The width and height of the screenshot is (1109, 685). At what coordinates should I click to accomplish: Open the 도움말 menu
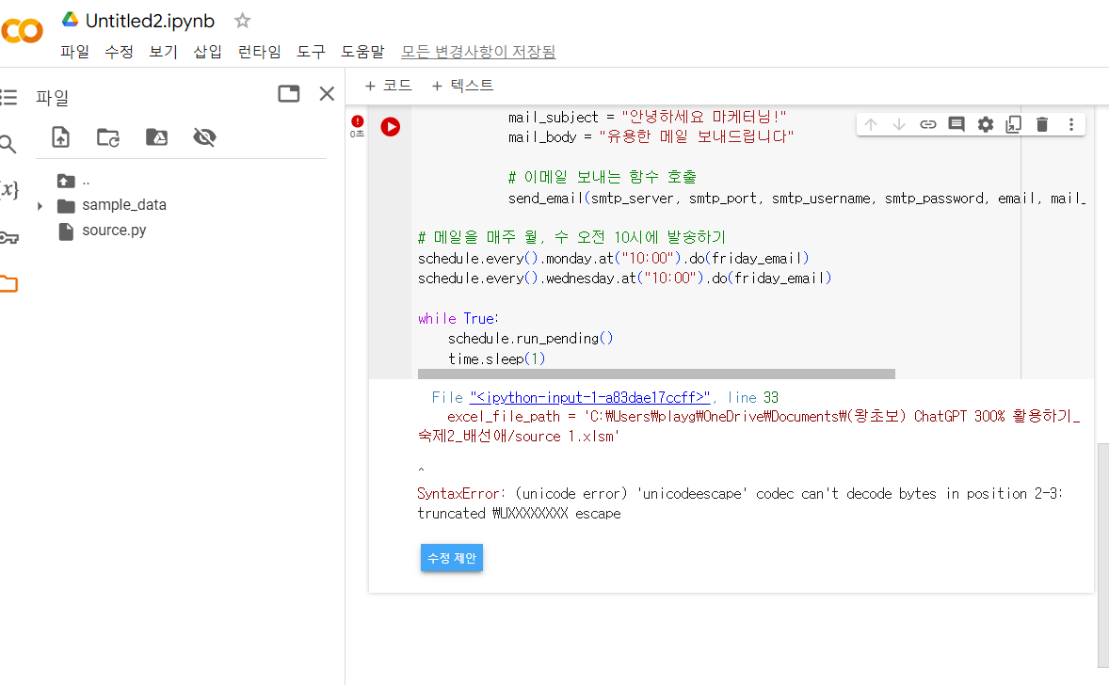coord(362,52)
